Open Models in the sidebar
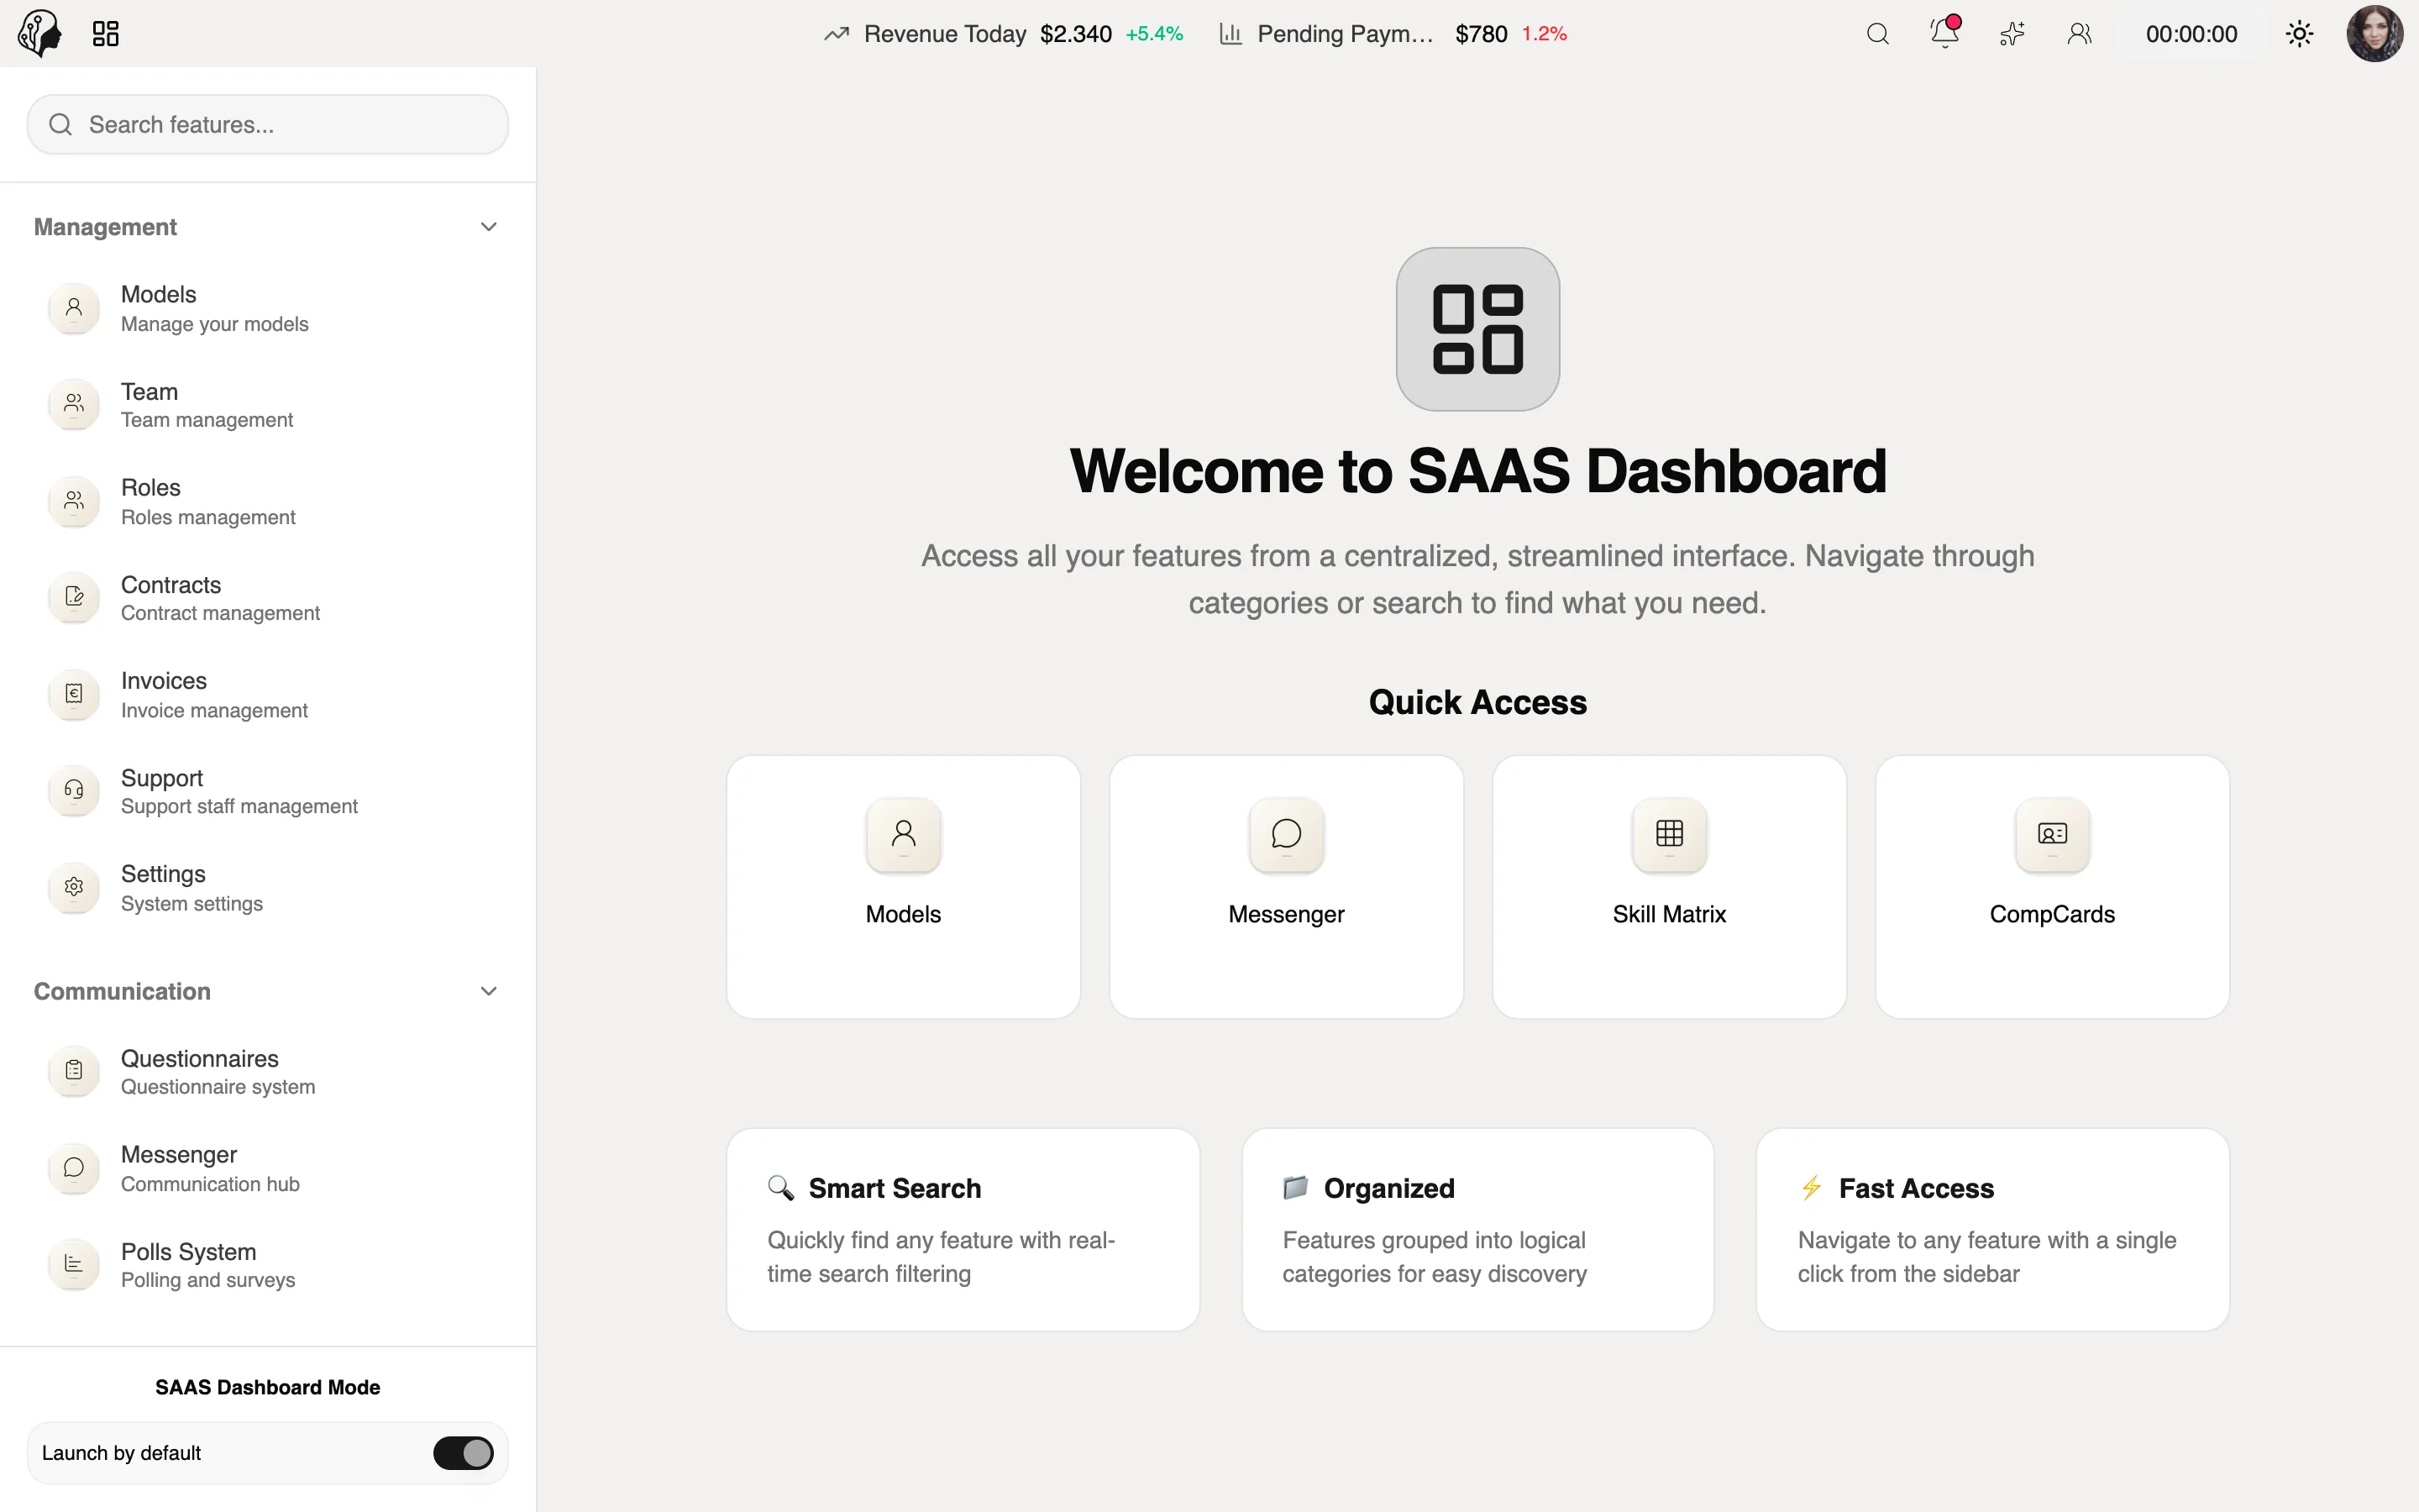 point(268,308)
